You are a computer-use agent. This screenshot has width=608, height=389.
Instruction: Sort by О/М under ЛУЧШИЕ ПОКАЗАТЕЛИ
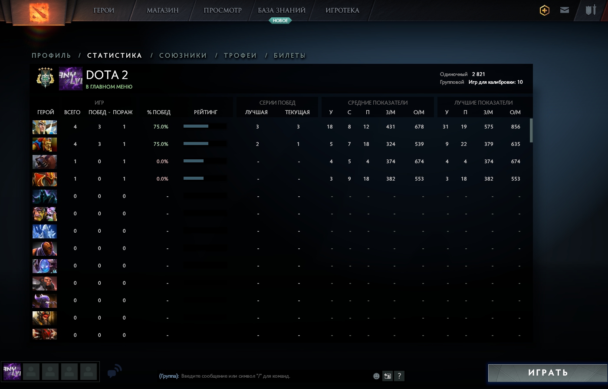(515, 112)
